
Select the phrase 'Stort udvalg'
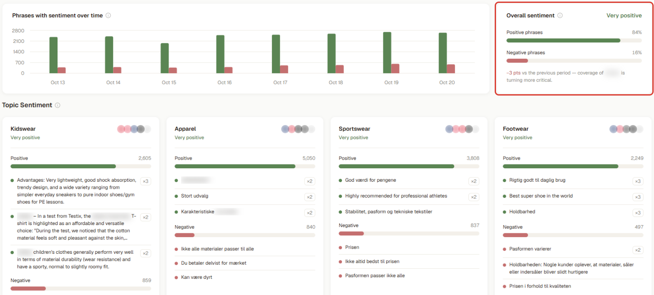coord(195,196)
